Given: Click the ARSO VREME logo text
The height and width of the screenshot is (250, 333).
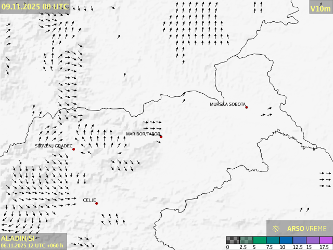Looking at the screenshot, I should tap(307, 229).
